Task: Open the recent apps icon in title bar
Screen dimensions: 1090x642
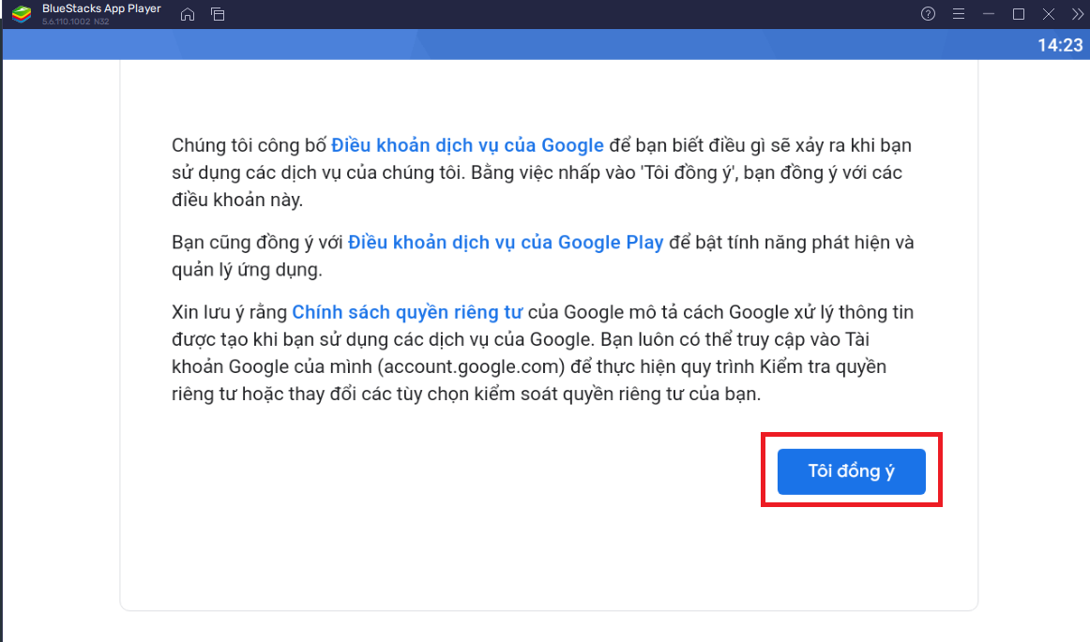Action: pyautogui.click(x=218, y=14)
